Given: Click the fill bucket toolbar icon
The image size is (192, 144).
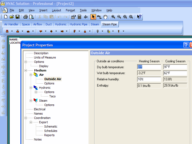Looking at the screenshot, I should [x=86, y=17].
